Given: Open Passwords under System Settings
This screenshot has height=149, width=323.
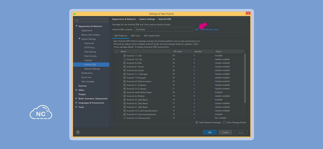Looking at the screenshot, I should 89,43.
